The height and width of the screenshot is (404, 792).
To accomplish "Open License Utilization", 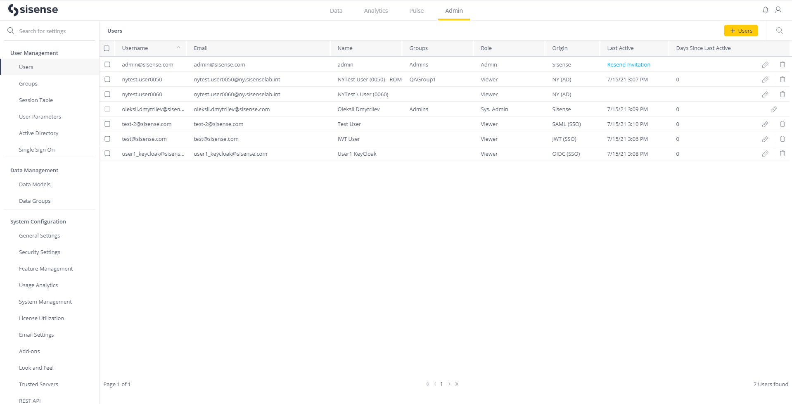I will [41, 318].
